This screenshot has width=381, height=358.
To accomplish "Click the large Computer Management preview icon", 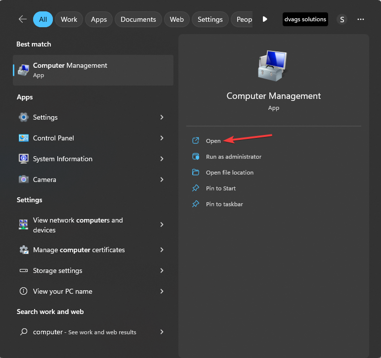I will [x=273, y=66].
